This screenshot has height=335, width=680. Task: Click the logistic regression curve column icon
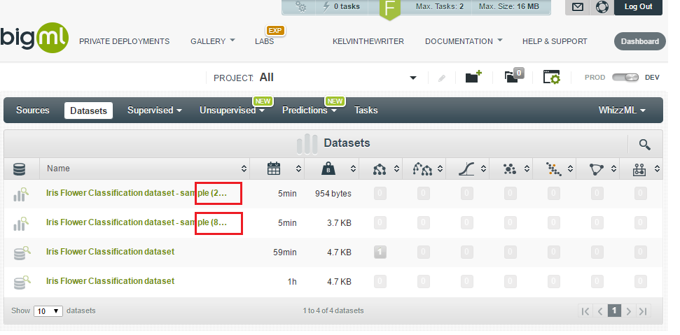[x=466, y=169]
